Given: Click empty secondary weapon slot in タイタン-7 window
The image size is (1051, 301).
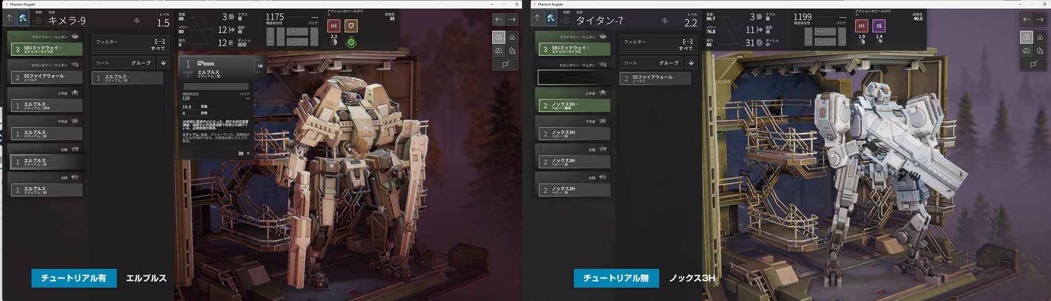Looking at the screenshot, I should (575, 77).
